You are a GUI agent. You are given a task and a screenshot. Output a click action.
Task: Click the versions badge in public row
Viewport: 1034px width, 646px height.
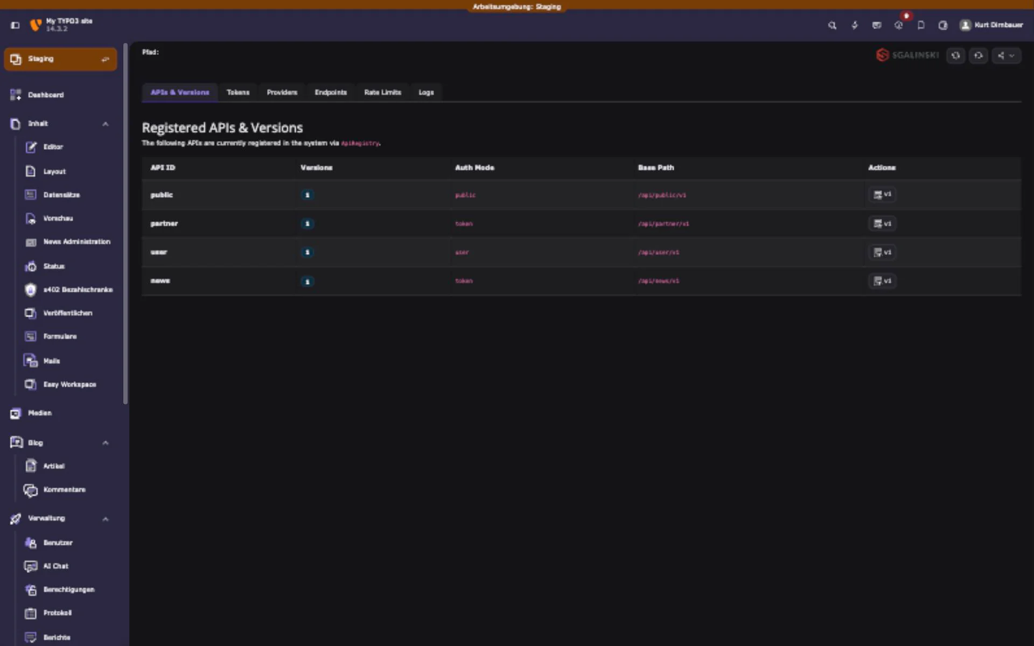point(308,195)
